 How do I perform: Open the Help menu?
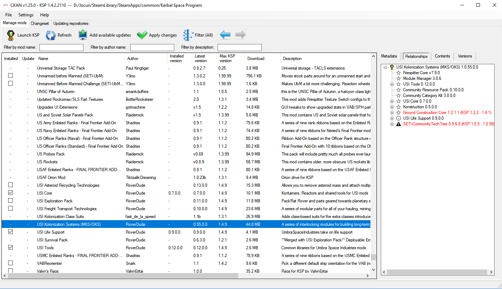44,15
